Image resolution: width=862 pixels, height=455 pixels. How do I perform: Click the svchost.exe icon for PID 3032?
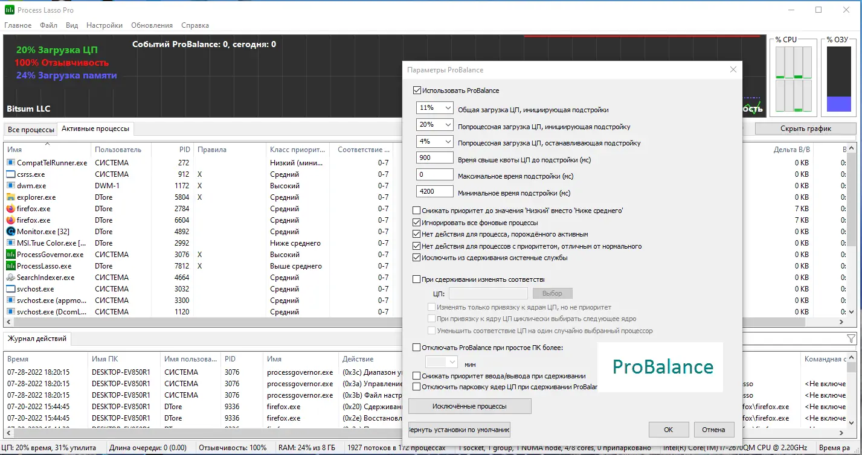pyautogui.click(x=11, y=289)
